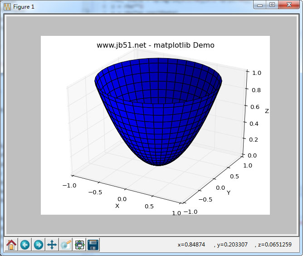Click the Z tick label 0.8
This screenshot has width=303, height=256.
pos(256,90)
